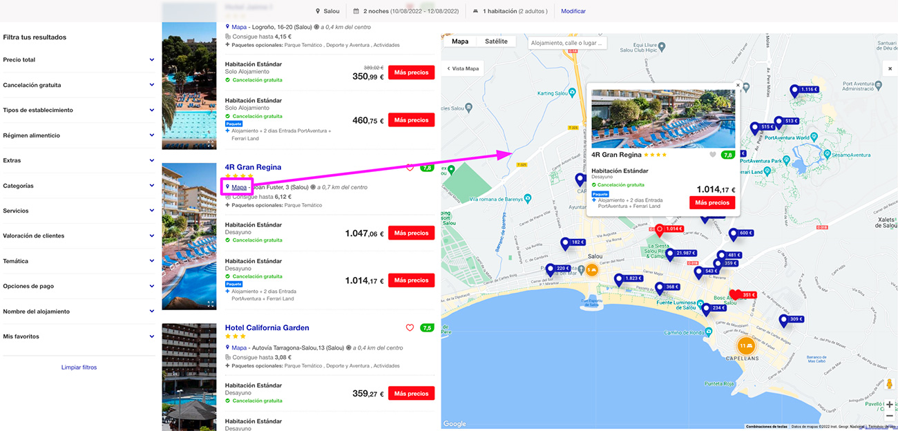Image resolution: width=898 pixels, height=431 pixels.
Task: Expand the Extras filter
Action: pyautogui.click(x=78, y=160)
